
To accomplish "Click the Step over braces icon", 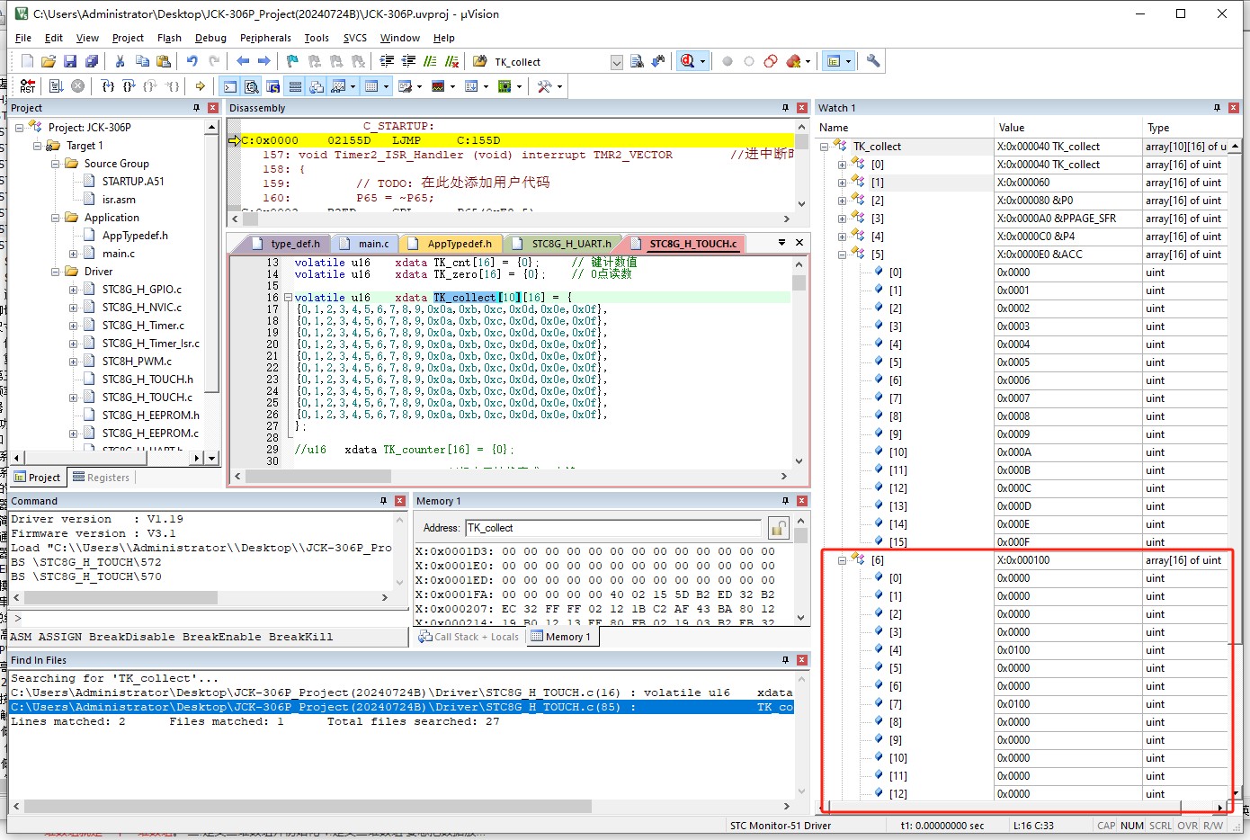I will point(129,86).
